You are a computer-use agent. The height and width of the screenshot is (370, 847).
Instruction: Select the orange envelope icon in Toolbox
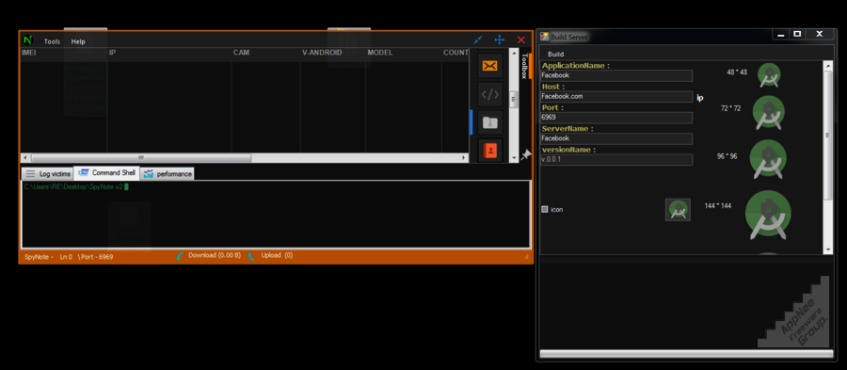(490, 66)
